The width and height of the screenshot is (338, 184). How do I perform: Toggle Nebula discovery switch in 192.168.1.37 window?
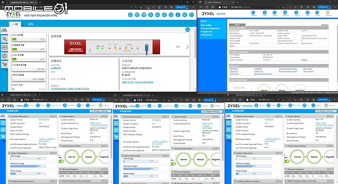coord(61,161)
